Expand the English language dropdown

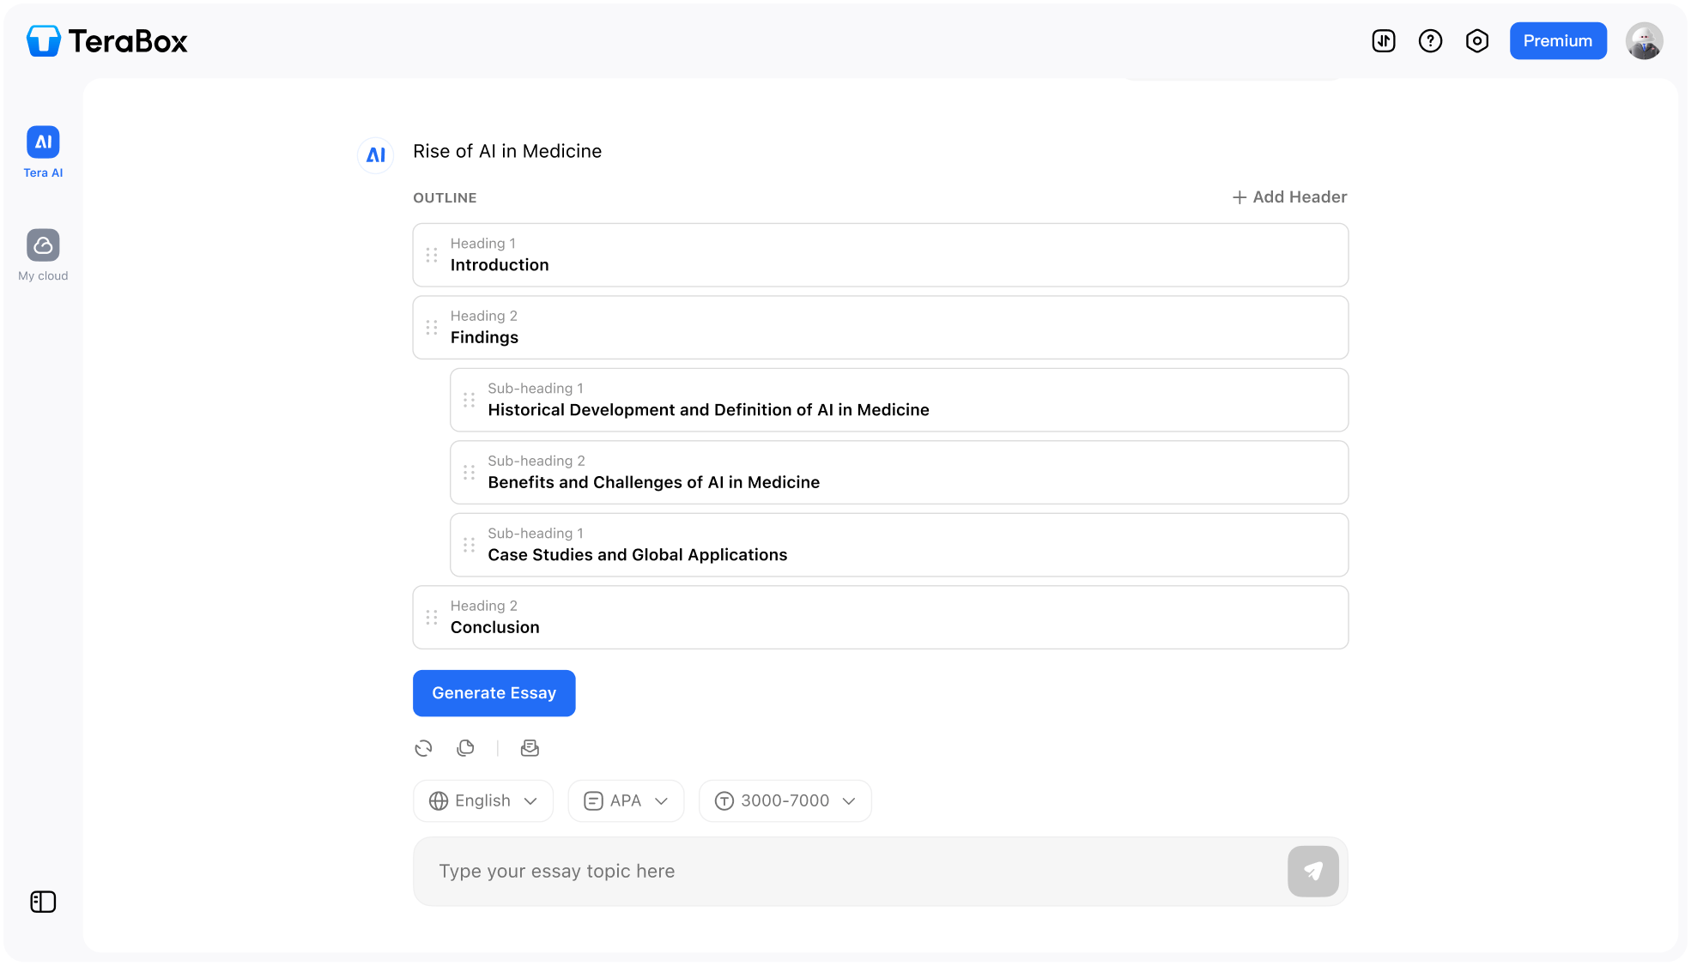(x=483, y=800)
